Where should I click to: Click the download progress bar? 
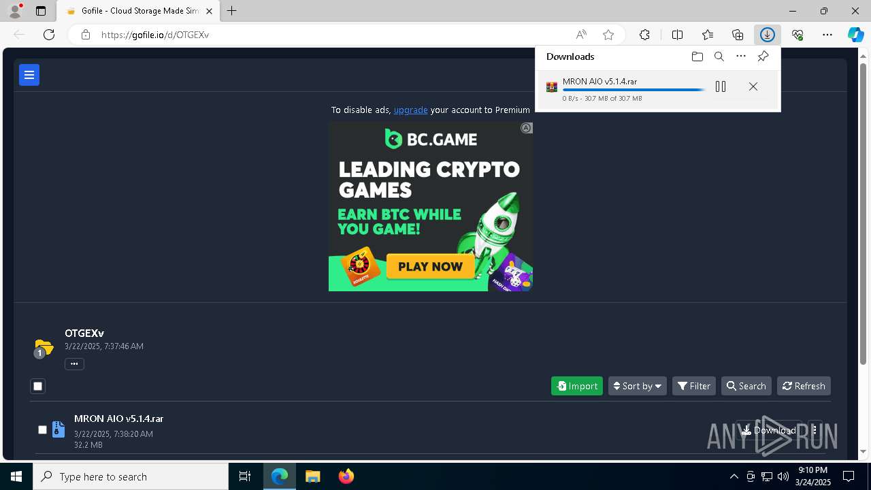(634, 90)
